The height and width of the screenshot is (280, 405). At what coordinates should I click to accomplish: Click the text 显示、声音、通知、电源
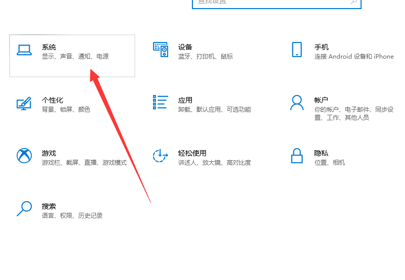(75, 57)
